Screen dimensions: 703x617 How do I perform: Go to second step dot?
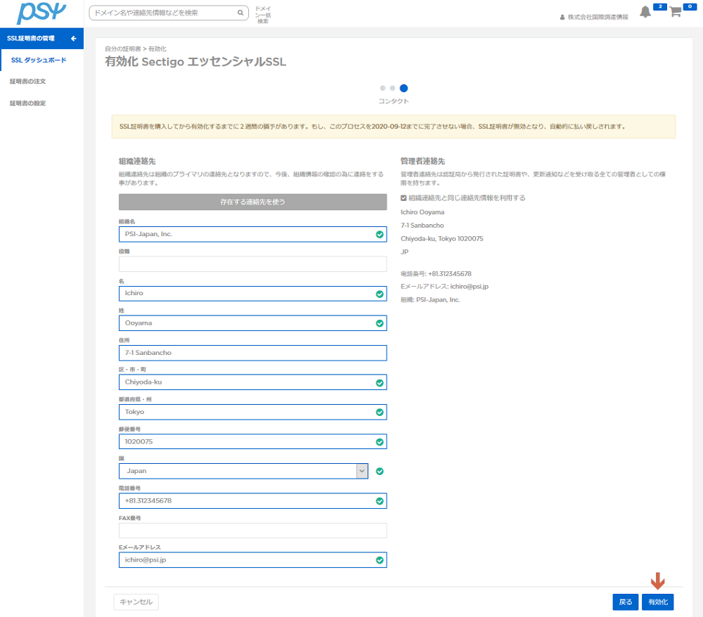click(x=392, y=89)
